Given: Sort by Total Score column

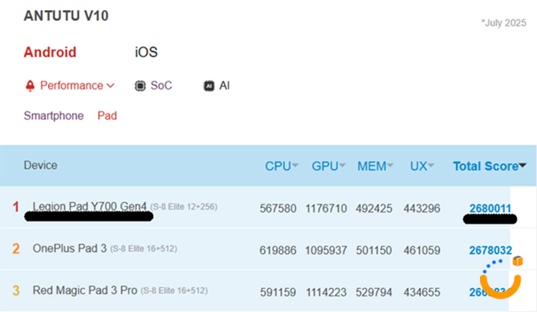Looking at the screenshot, I should [489, 166].
